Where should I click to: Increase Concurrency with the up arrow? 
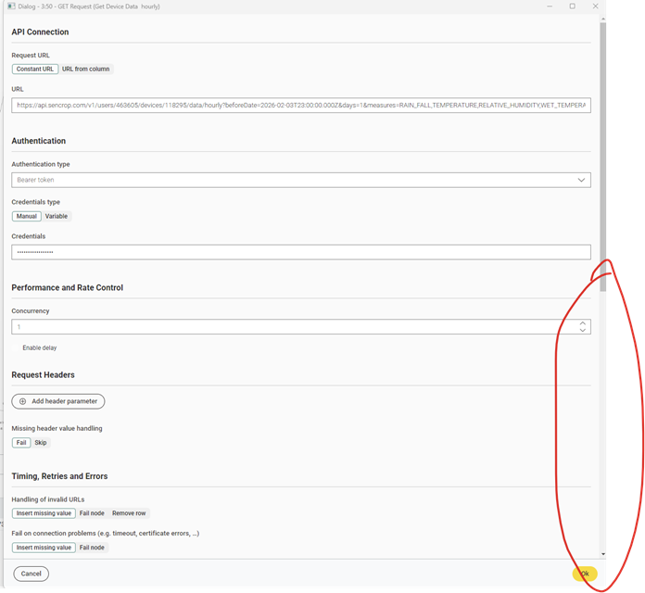point(582,322)
